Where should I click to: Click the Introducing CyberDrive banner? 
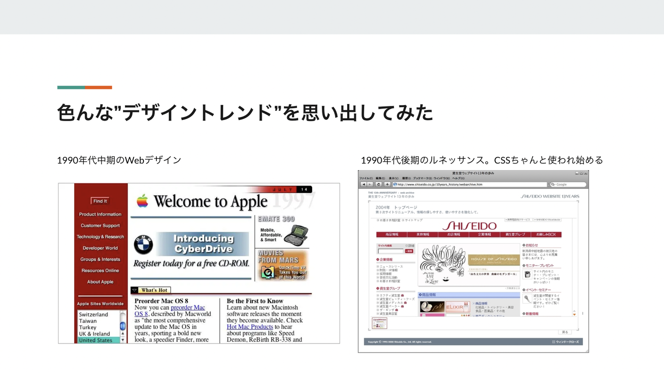[203, 244]
